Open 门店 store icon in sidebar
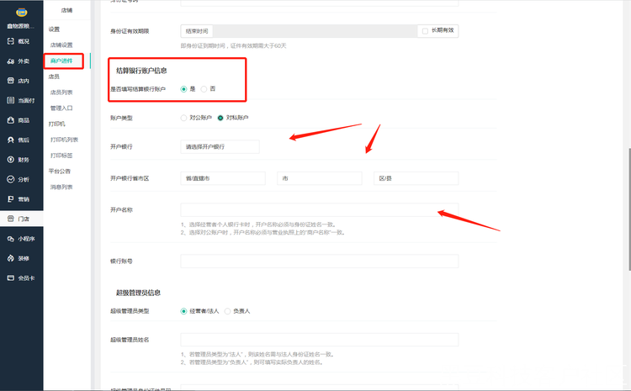Screen dimensions: 631x391 11,219
